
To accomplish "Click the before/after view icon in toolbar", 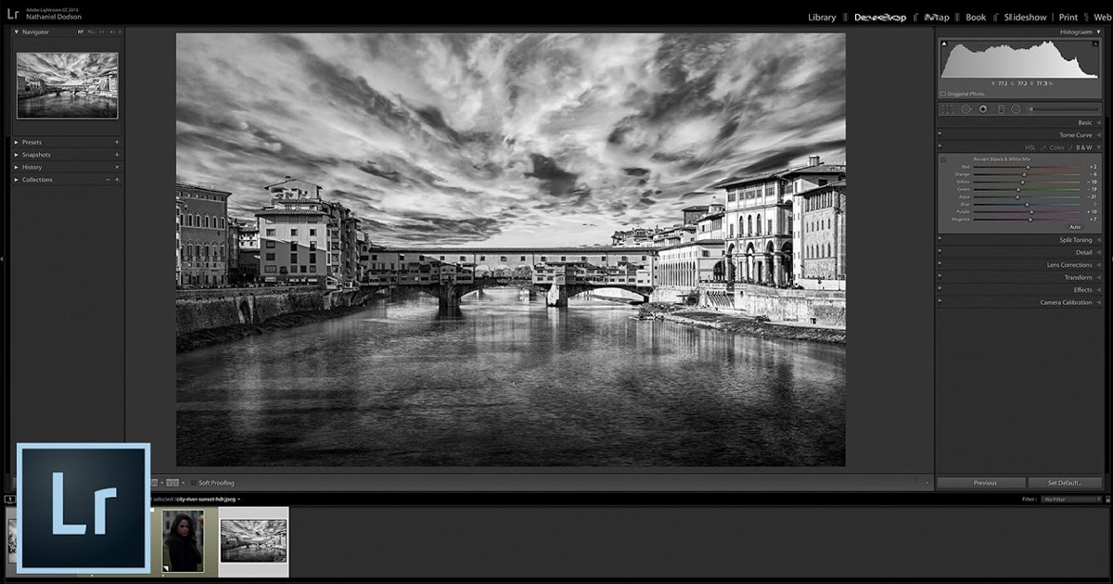I will [x=173, y=483].
